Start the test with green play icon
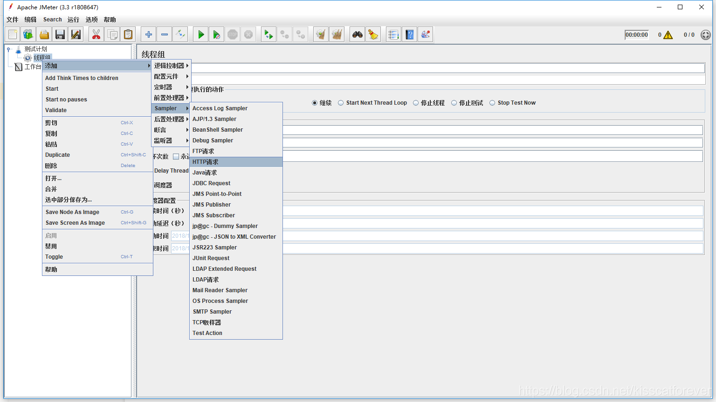 (x=201, y=34)
